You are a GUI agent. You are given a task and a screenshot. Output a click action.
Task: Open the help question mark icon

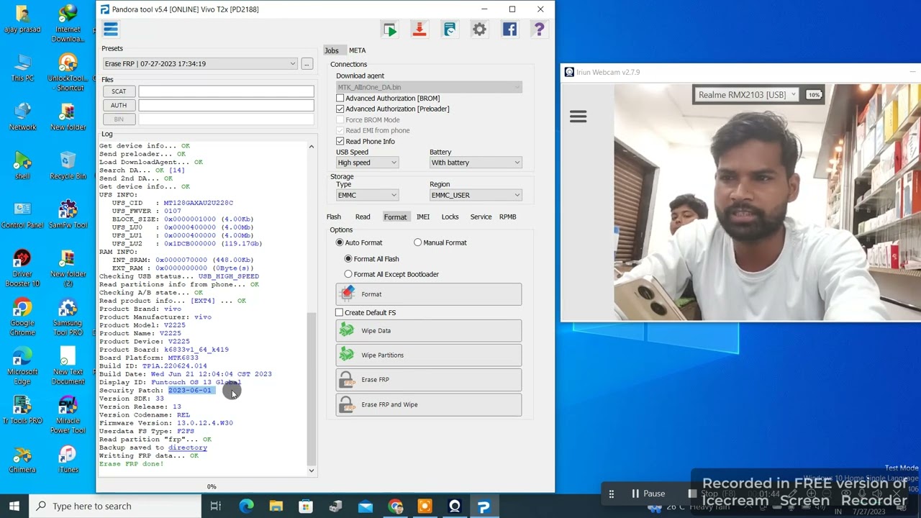(x=539, y=29)
